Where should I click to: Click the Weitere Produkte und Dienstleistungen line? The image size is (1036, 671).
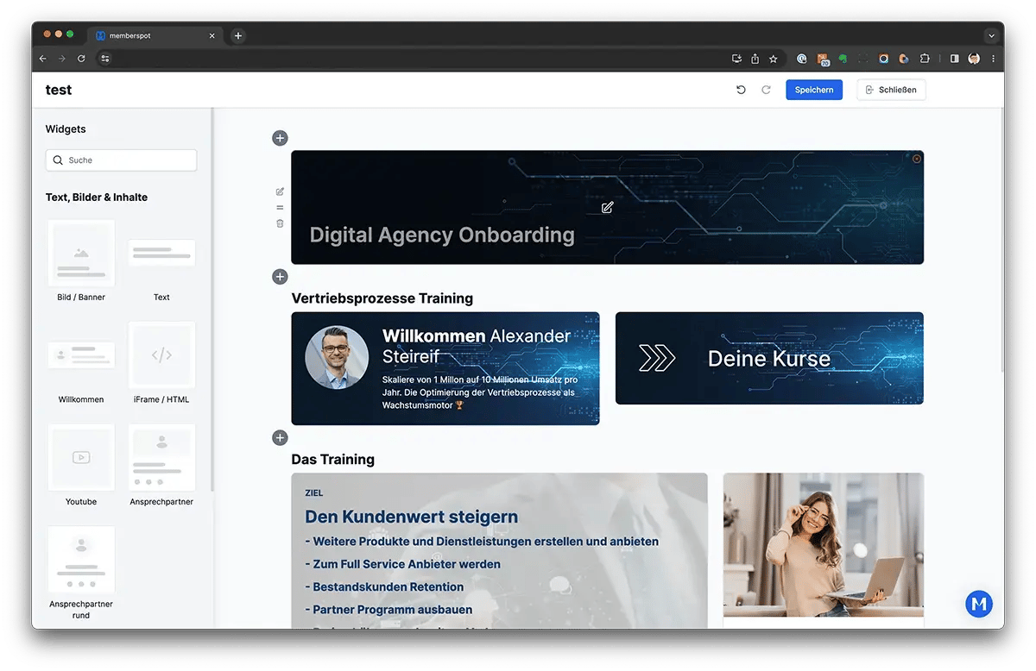click(x=482, y=542)
